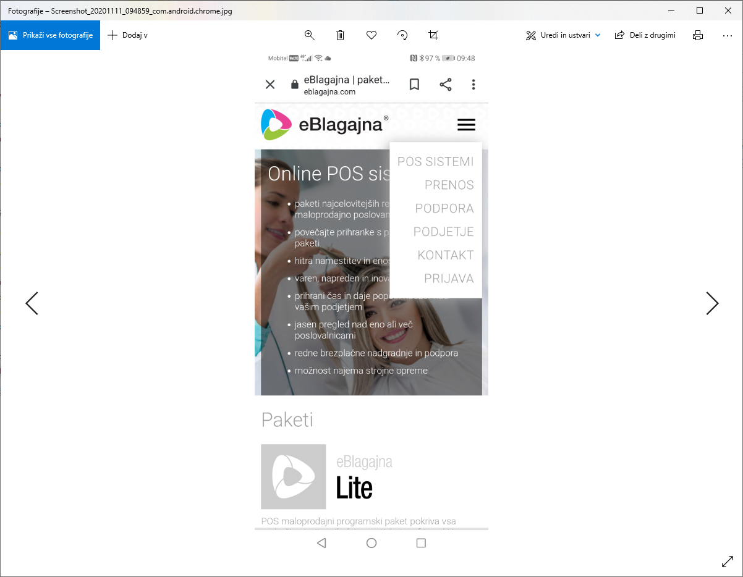
Task: Select PRIJAVA menu entry
Action: pyautogui.click(x=449, y=279)
